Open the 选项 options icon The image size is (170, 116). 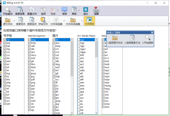(x=43, y=11)
